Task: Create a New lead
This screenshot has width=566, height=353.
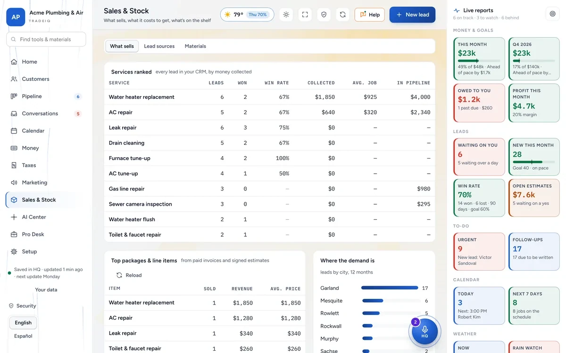Action: click(x=412, y=15)
